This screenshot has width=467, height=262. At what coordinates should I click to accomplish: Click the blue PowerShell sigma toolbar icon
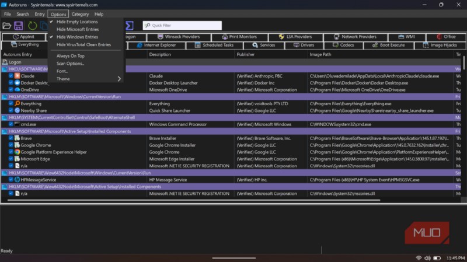pos(129,26)
